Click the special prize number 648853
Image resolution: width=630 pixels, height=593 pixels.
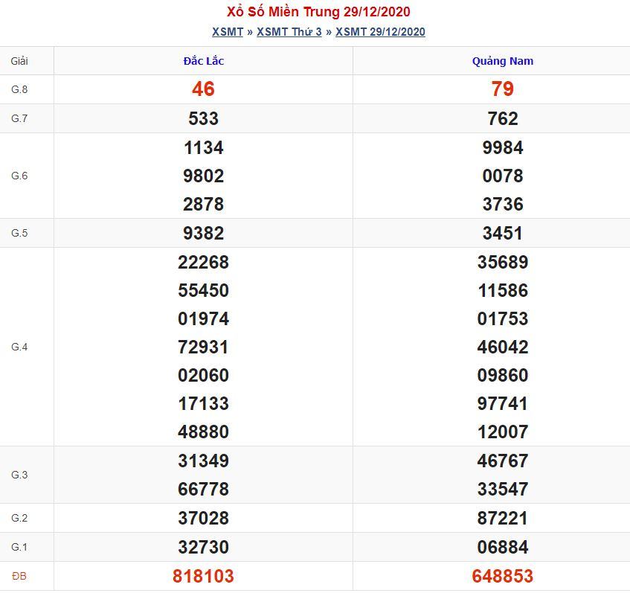(503, 576)
